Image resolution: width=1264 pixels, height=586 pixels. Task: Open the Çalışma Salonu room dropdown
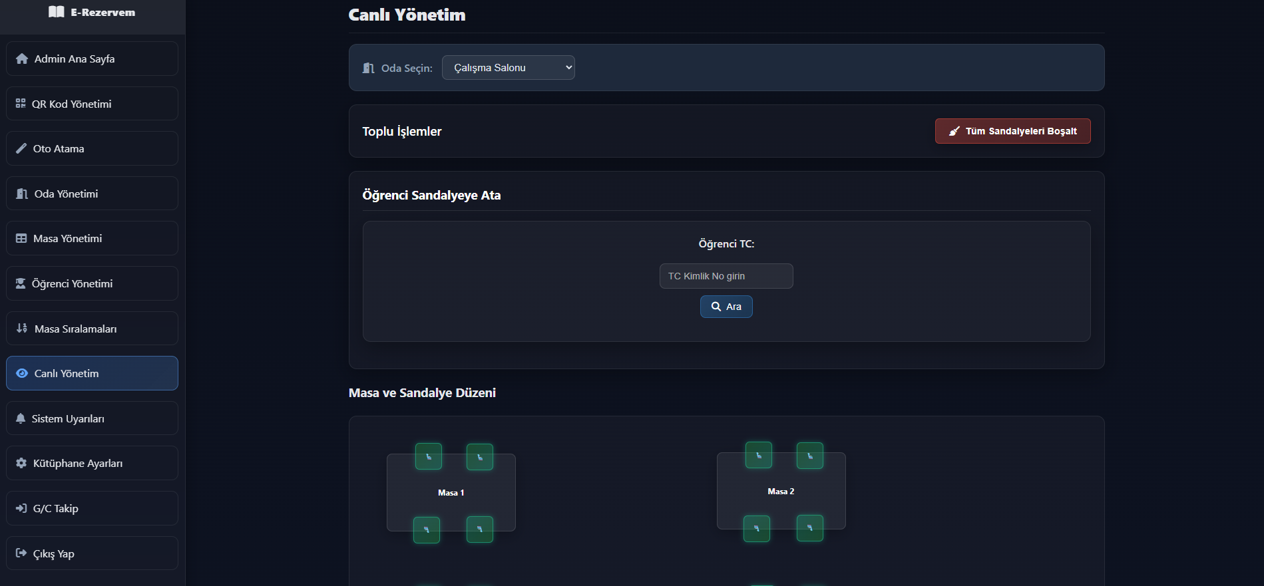tap(509, 68)
